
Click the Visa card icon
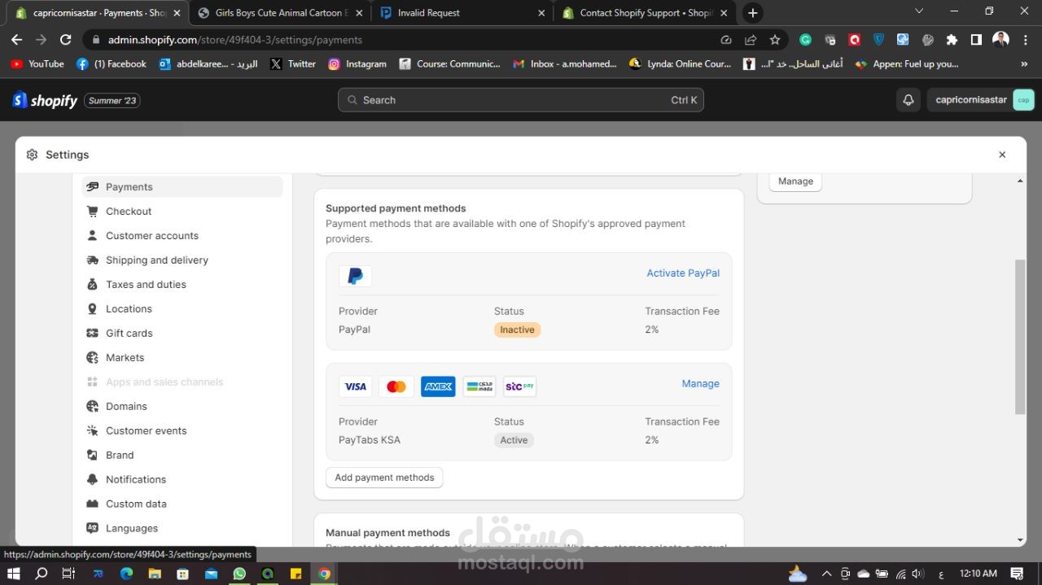pyautogui.click(x=355, y=386)
